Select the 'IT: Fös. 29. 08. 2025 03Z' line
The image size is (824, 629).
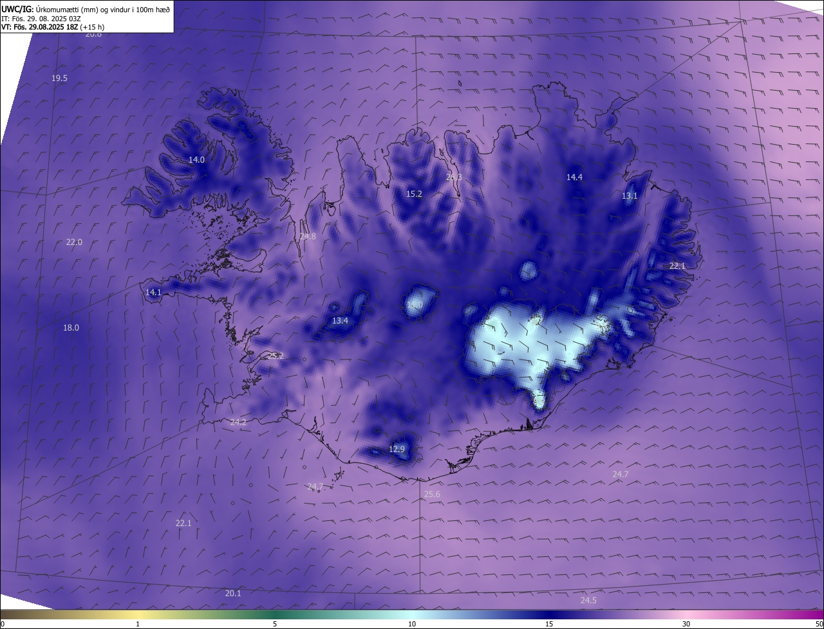coord(41,18)
